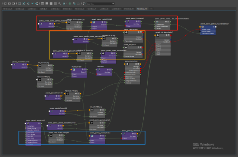Screen dimensions: 238x157
Task: Click the Output connections toolbar icon
Action: (x=14, y=3)
